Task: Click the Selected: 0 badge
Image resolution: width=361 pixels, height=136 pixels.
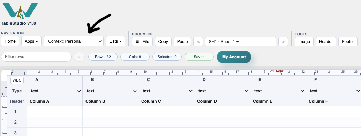Action: point(167,57)
